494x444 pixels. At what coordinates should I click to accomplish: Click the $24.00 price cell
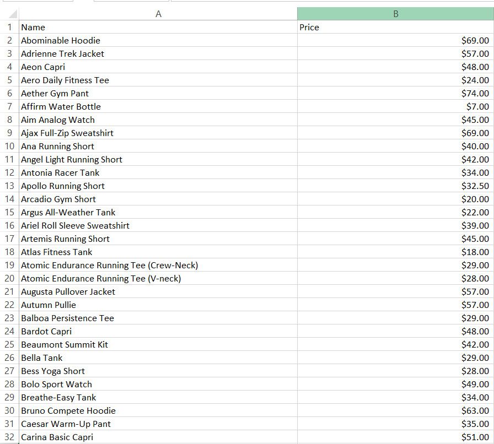pos(395,80)
